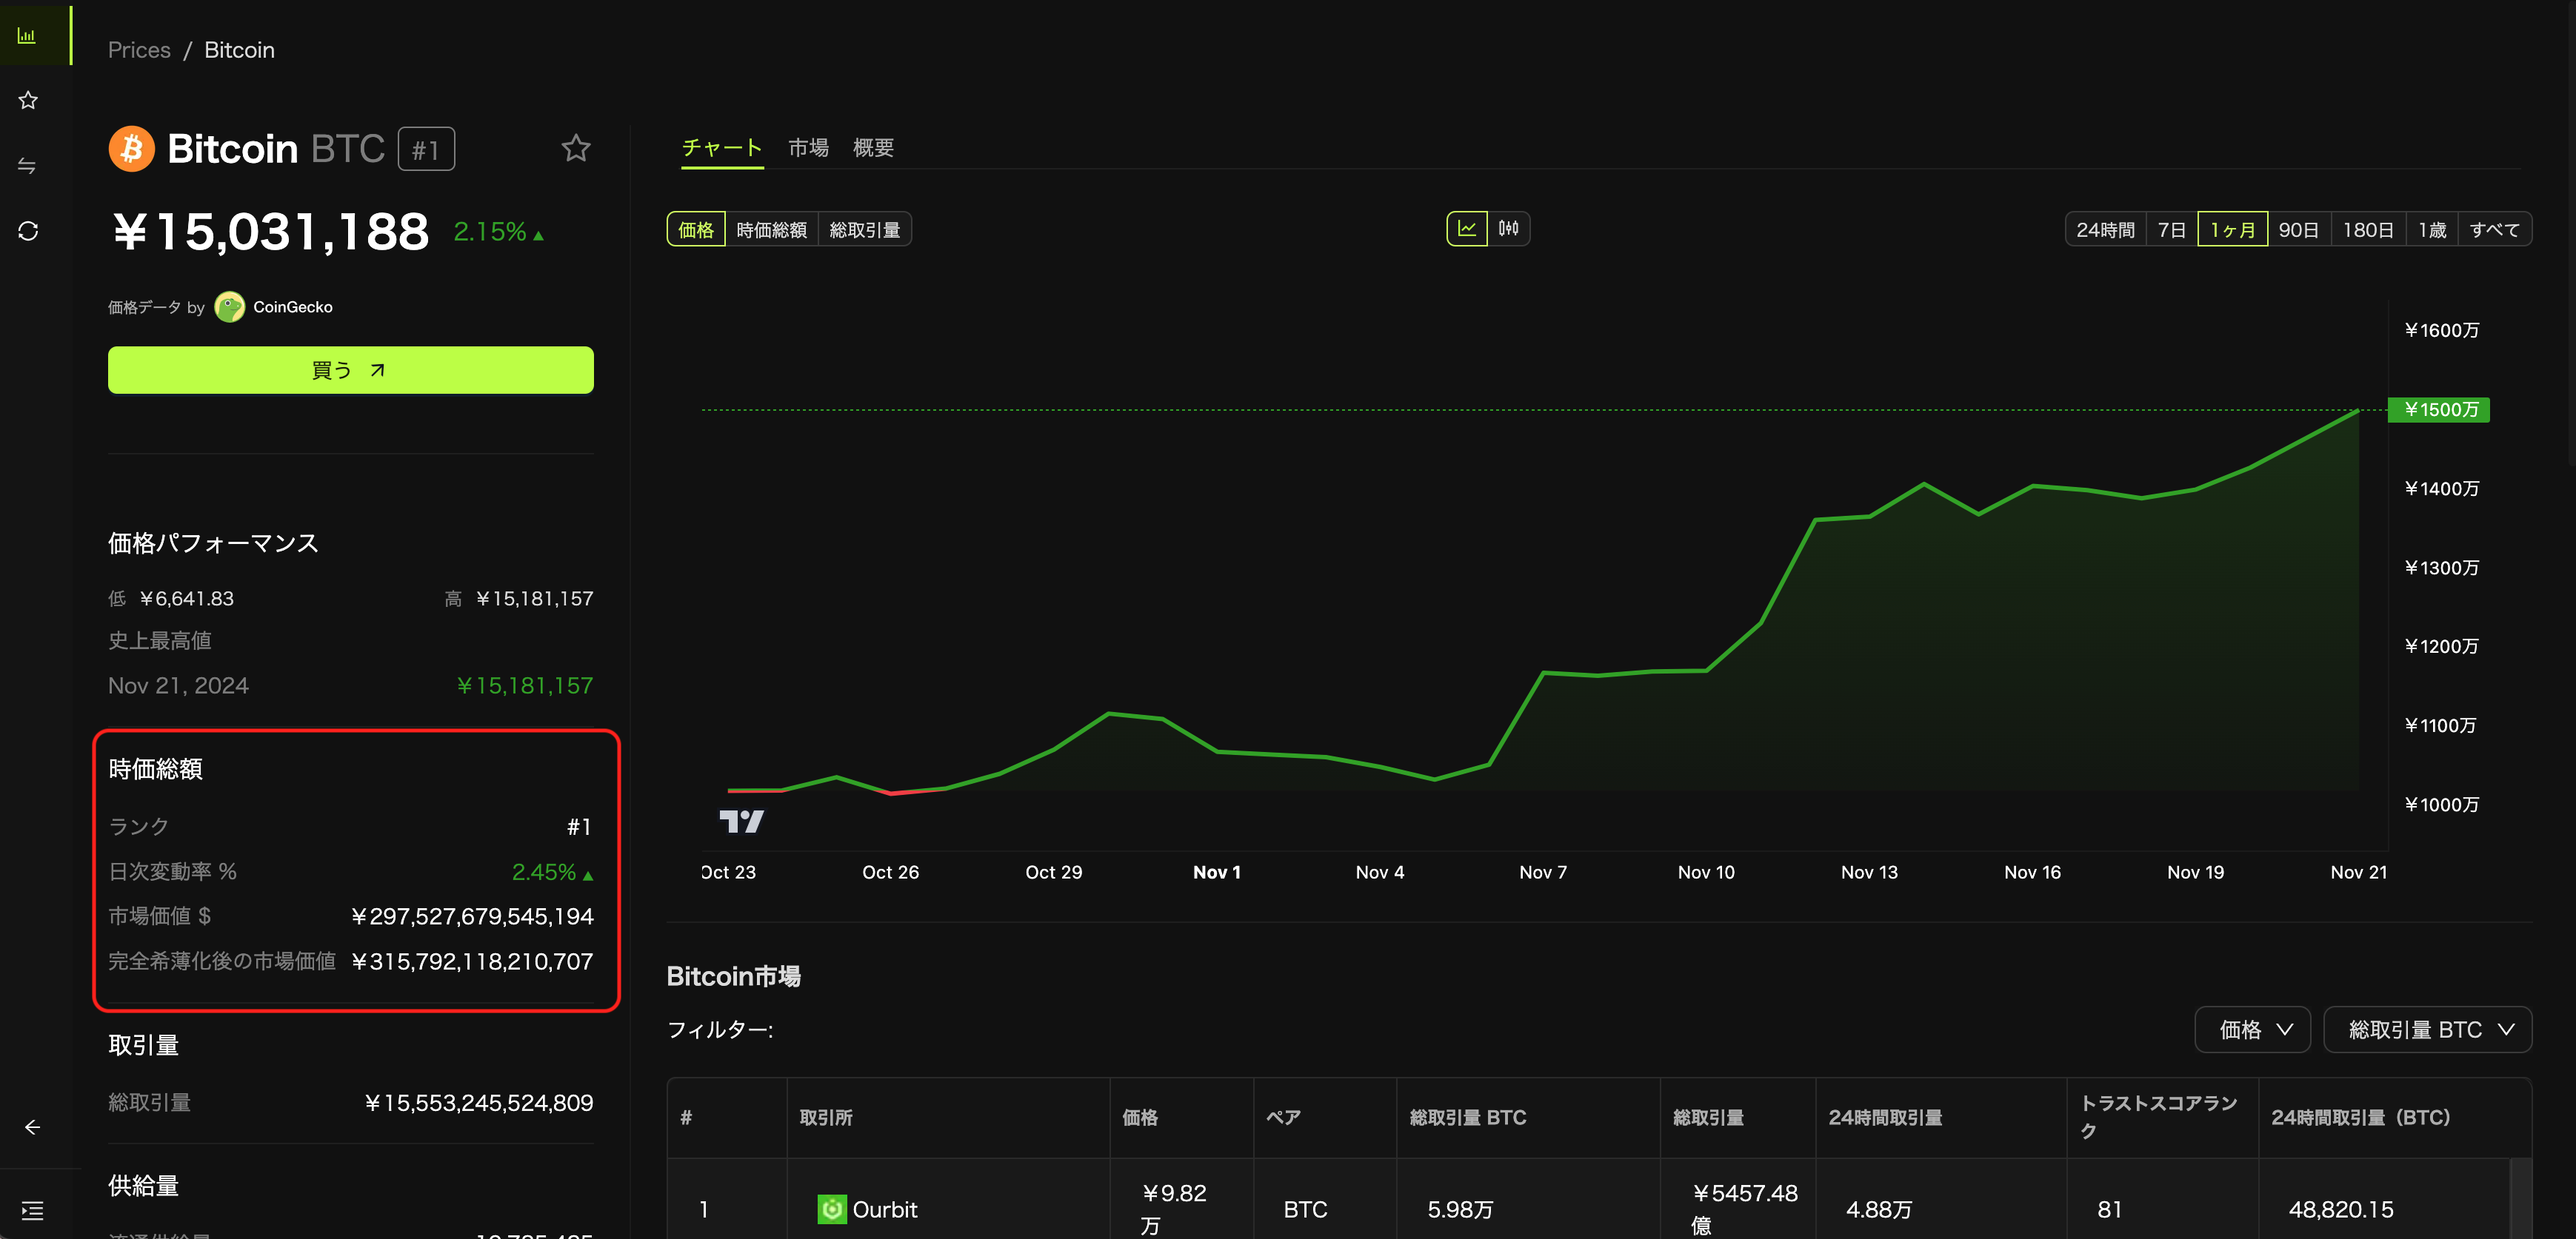The image size is (2576, 1239).
Task: Open the favorites star in sidebar
Action: click(x=28, y=100)
